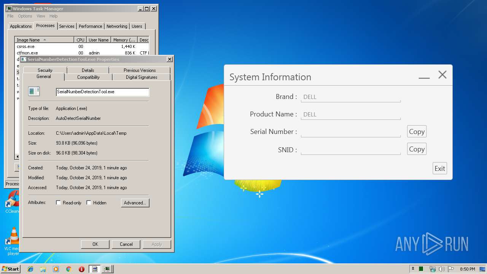This screenshot has height=274, width=487.
Task: Open the Options menu in Task Manager
Action: 25,16
